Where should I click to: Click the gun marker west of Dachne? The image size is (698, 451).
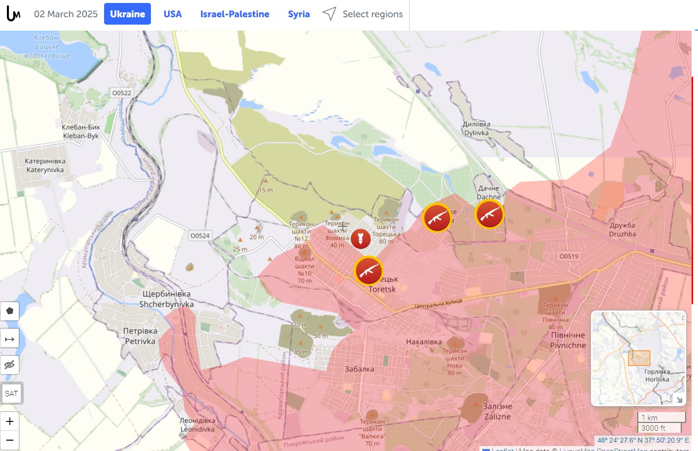click(437, 217)
